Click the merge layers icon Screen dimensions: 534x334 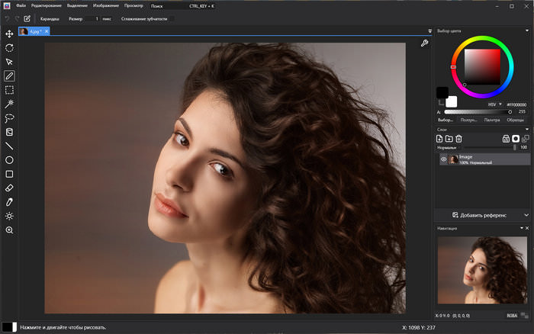pos(525,139)
